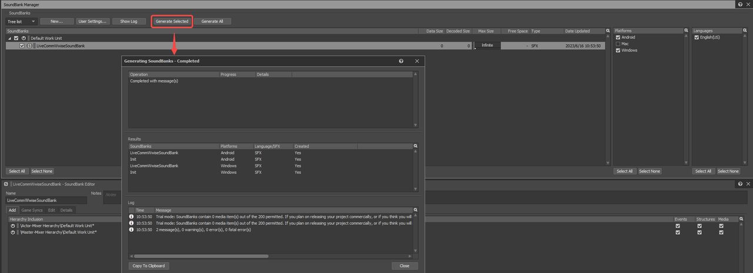Select the Init Android result row

click(271, 159)
